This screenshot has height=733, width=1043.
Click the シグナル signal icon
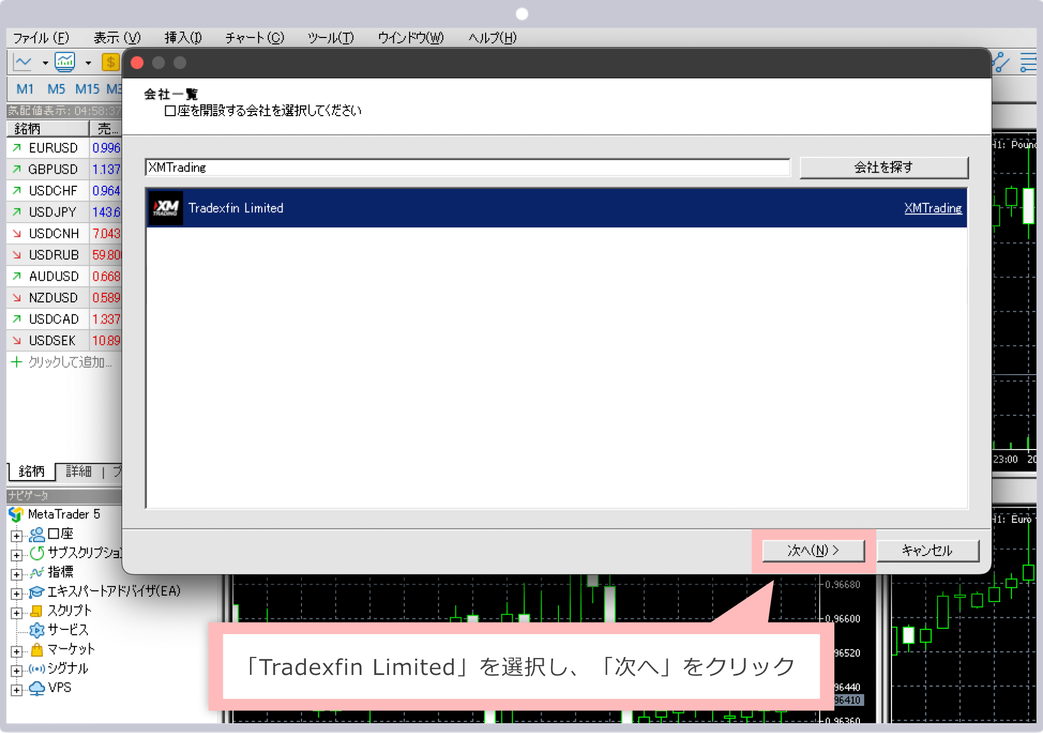point(36,668)
